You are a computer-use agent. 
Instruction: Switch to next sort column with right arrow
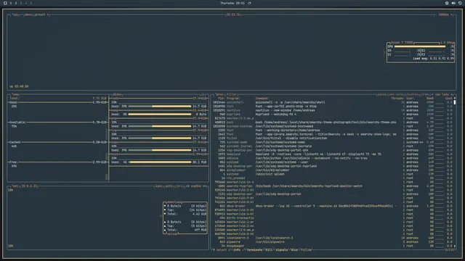point(451,94)
